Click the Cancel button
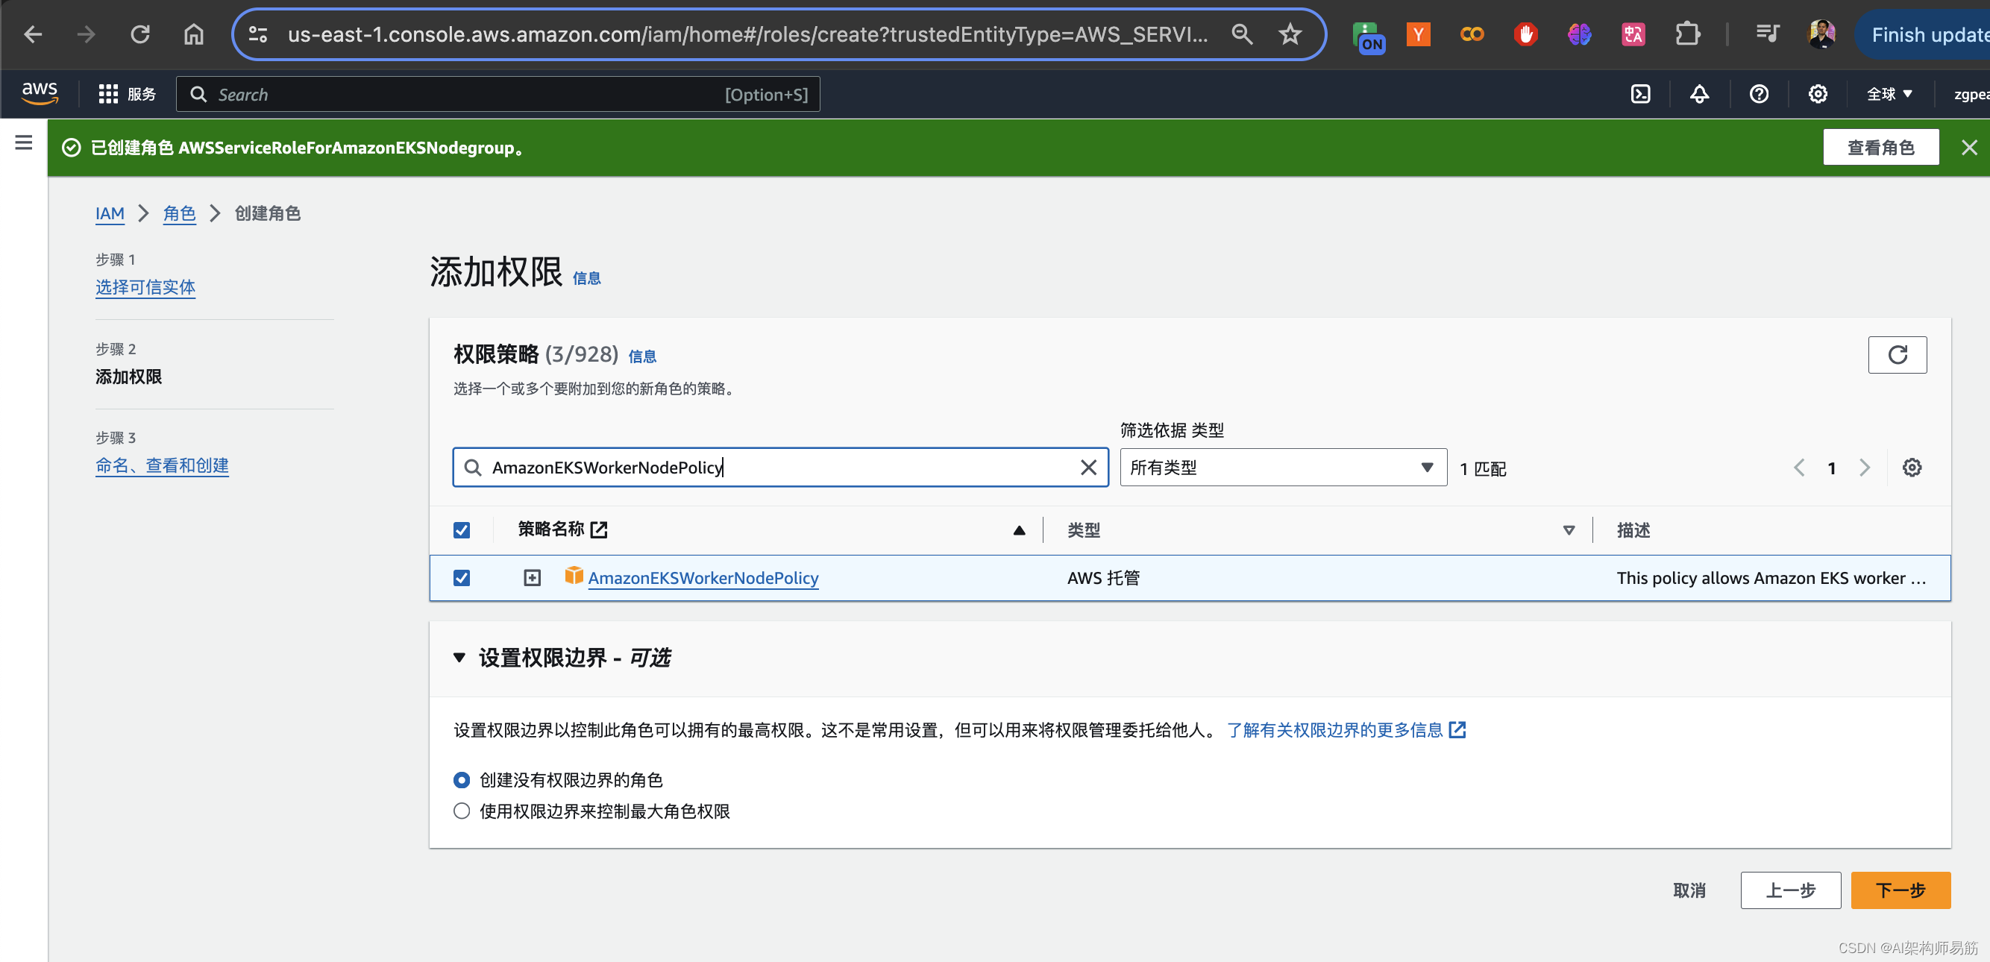1990x962 pixels. click(1689, 890)
